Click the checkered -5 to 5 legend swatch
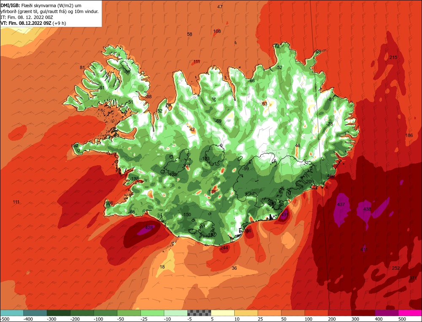 pos(199,313)
